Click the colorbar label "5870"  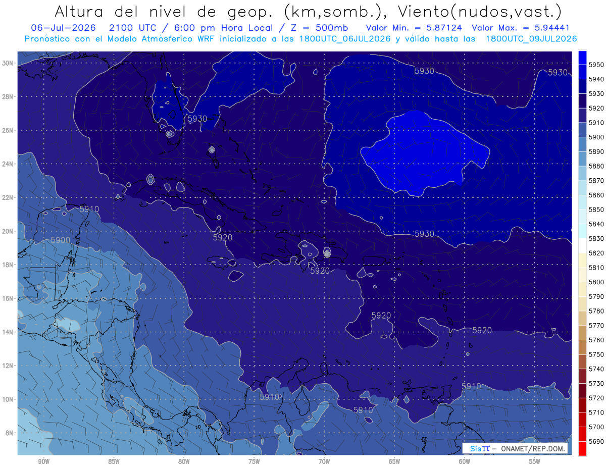click(x=596, y=181)
